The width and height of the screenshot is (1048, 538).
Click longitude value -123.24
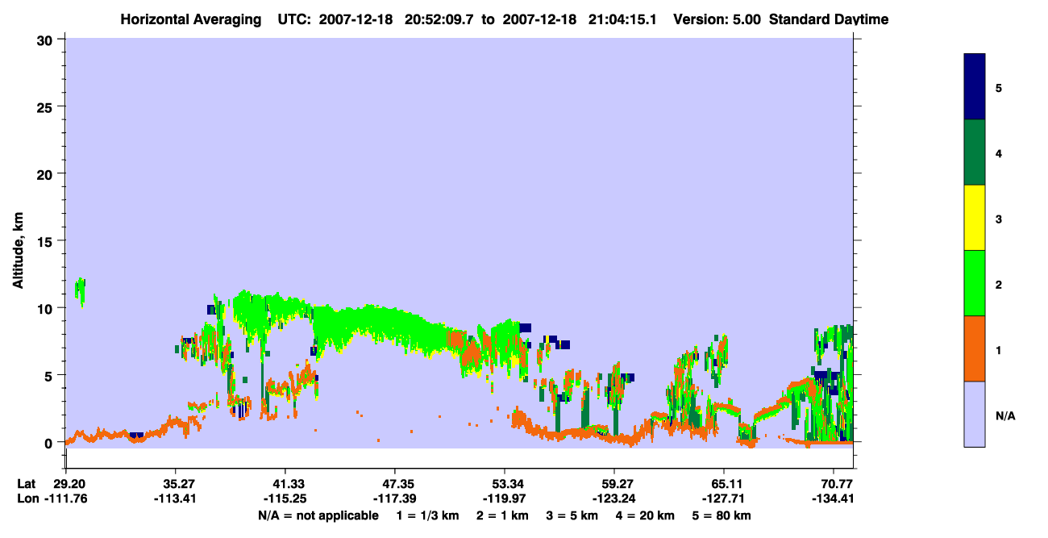(614, 498)
